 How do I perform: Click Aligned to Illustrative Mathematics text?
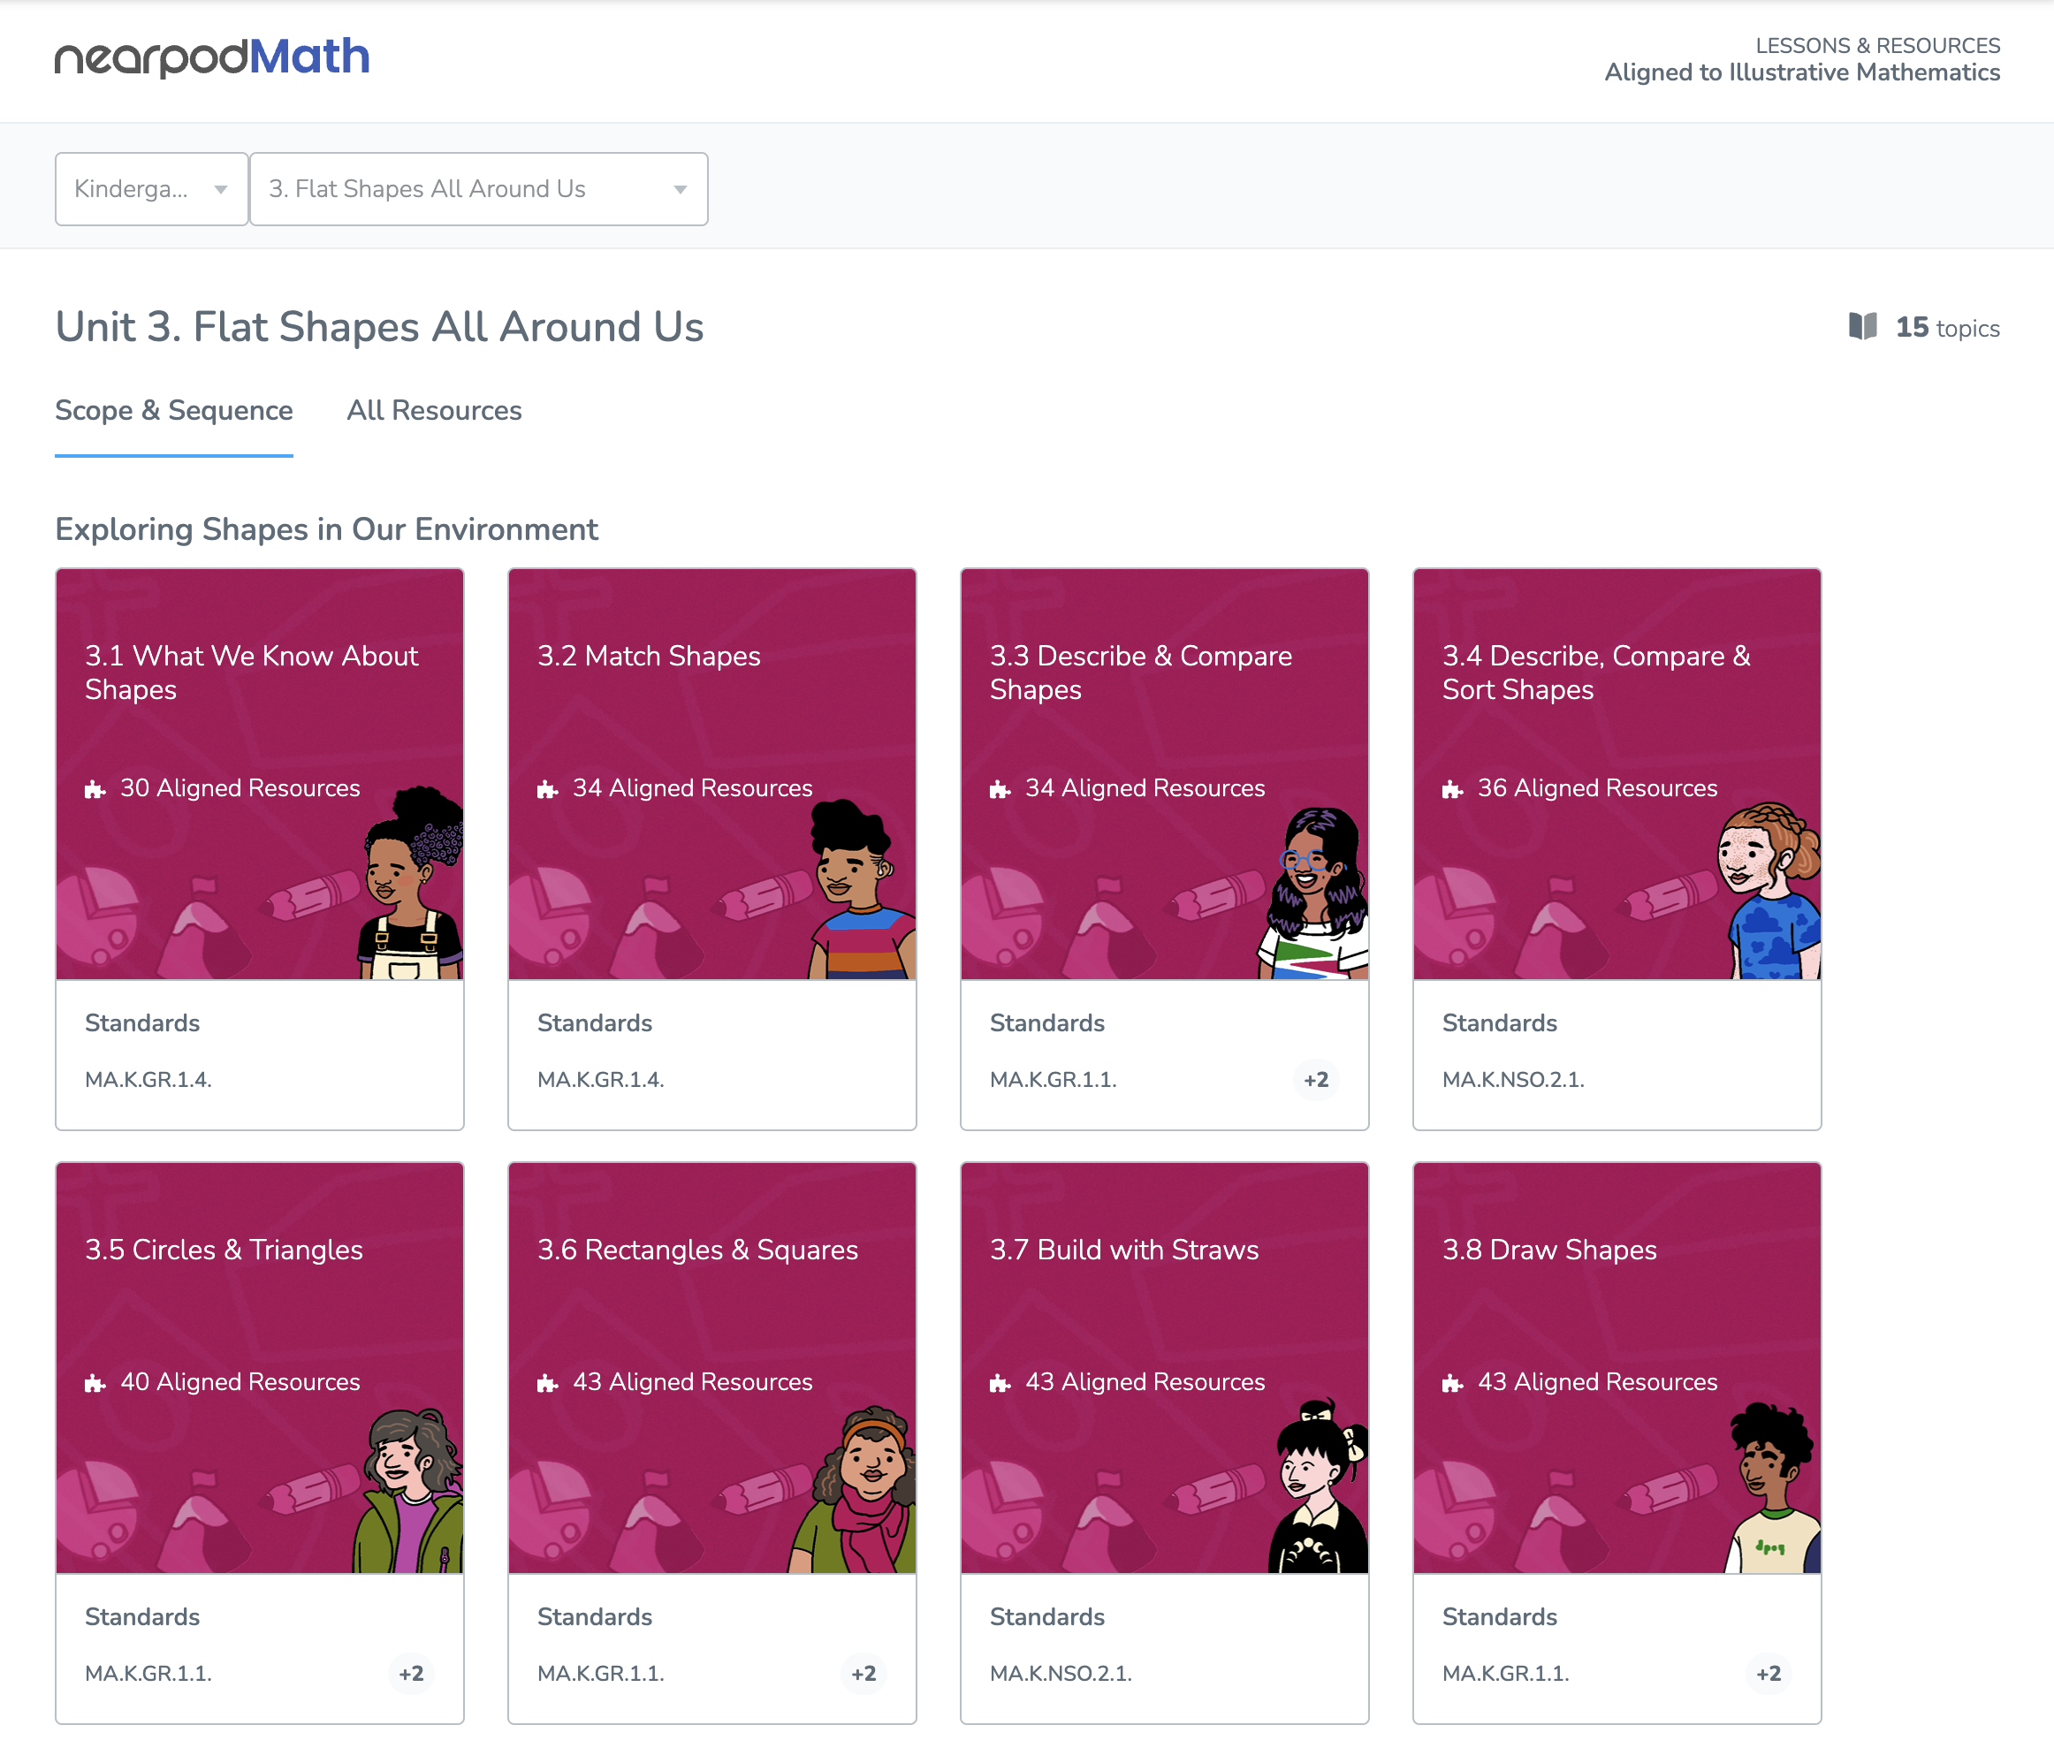1801,72
